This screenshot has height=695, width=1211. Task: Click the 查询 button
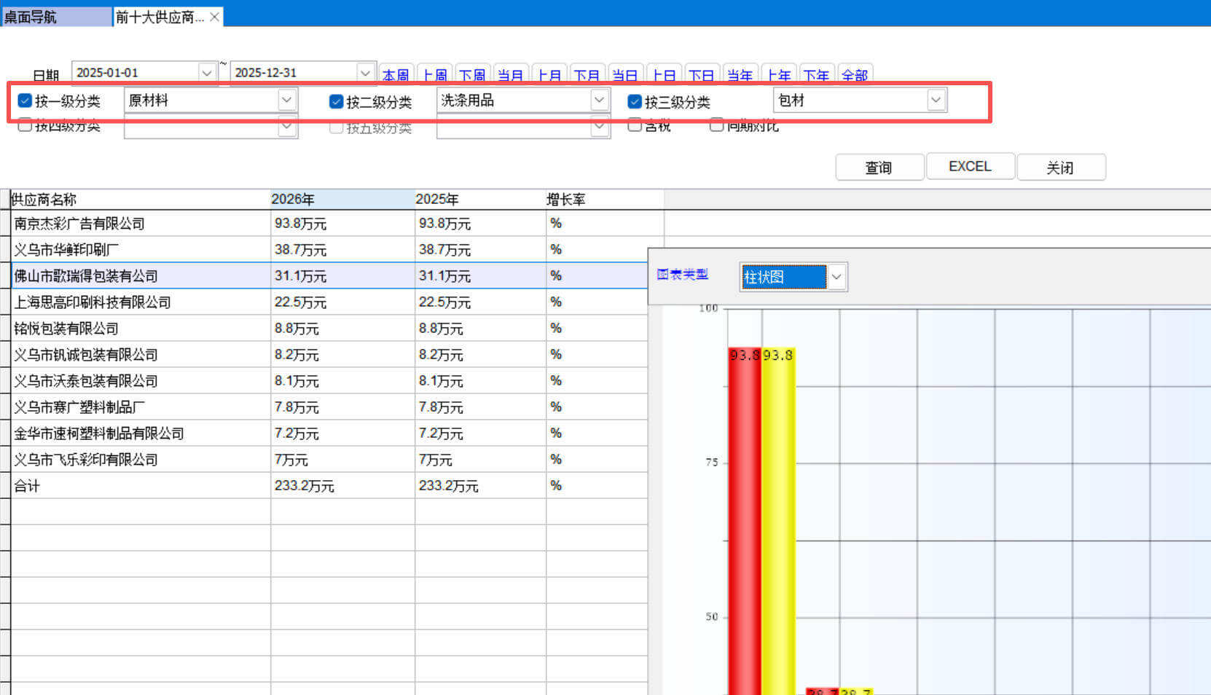tap(879, 167)
